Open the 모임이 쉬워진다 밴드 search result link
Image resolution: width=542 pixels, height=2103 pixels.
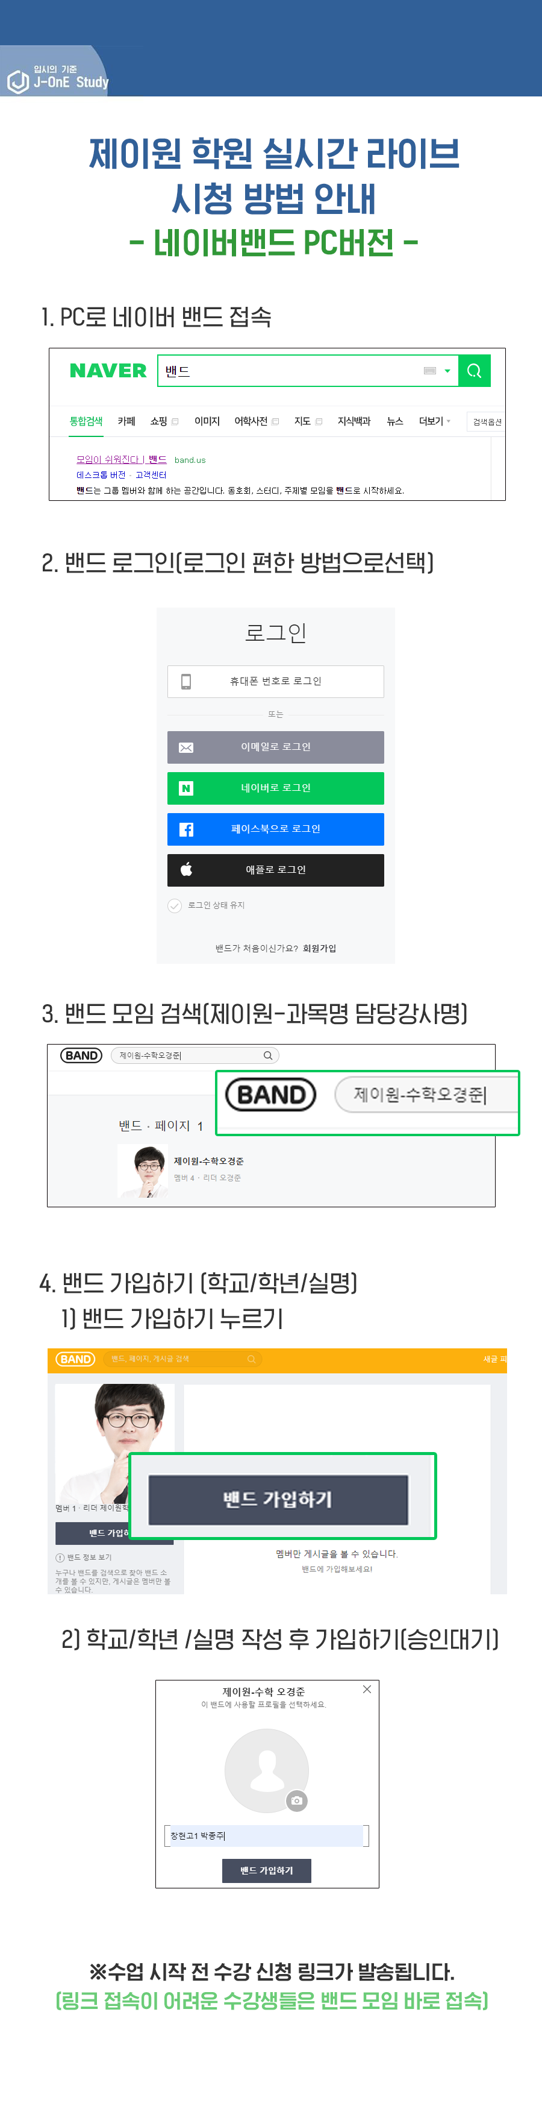click(x=122, y=460)
